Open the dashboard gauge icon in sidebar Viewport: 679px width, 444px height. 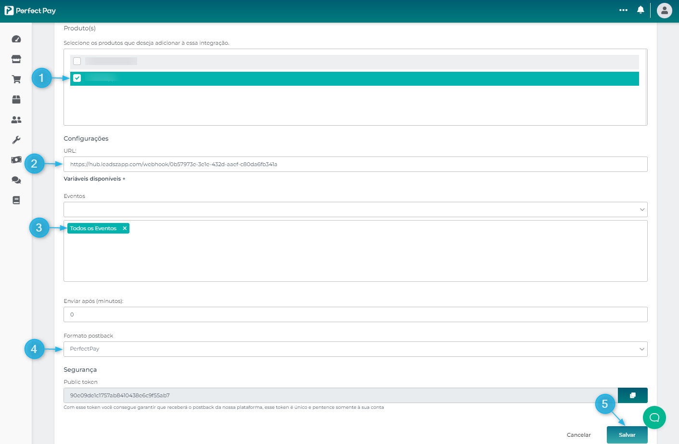click(x=16, y=39)
